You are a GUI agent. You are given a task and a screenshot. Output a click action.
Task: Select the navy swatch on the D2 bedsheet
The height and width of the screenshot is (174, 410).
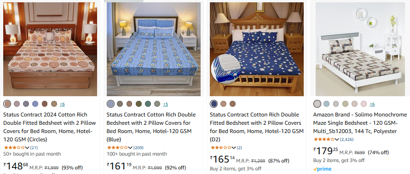(214, 104)
